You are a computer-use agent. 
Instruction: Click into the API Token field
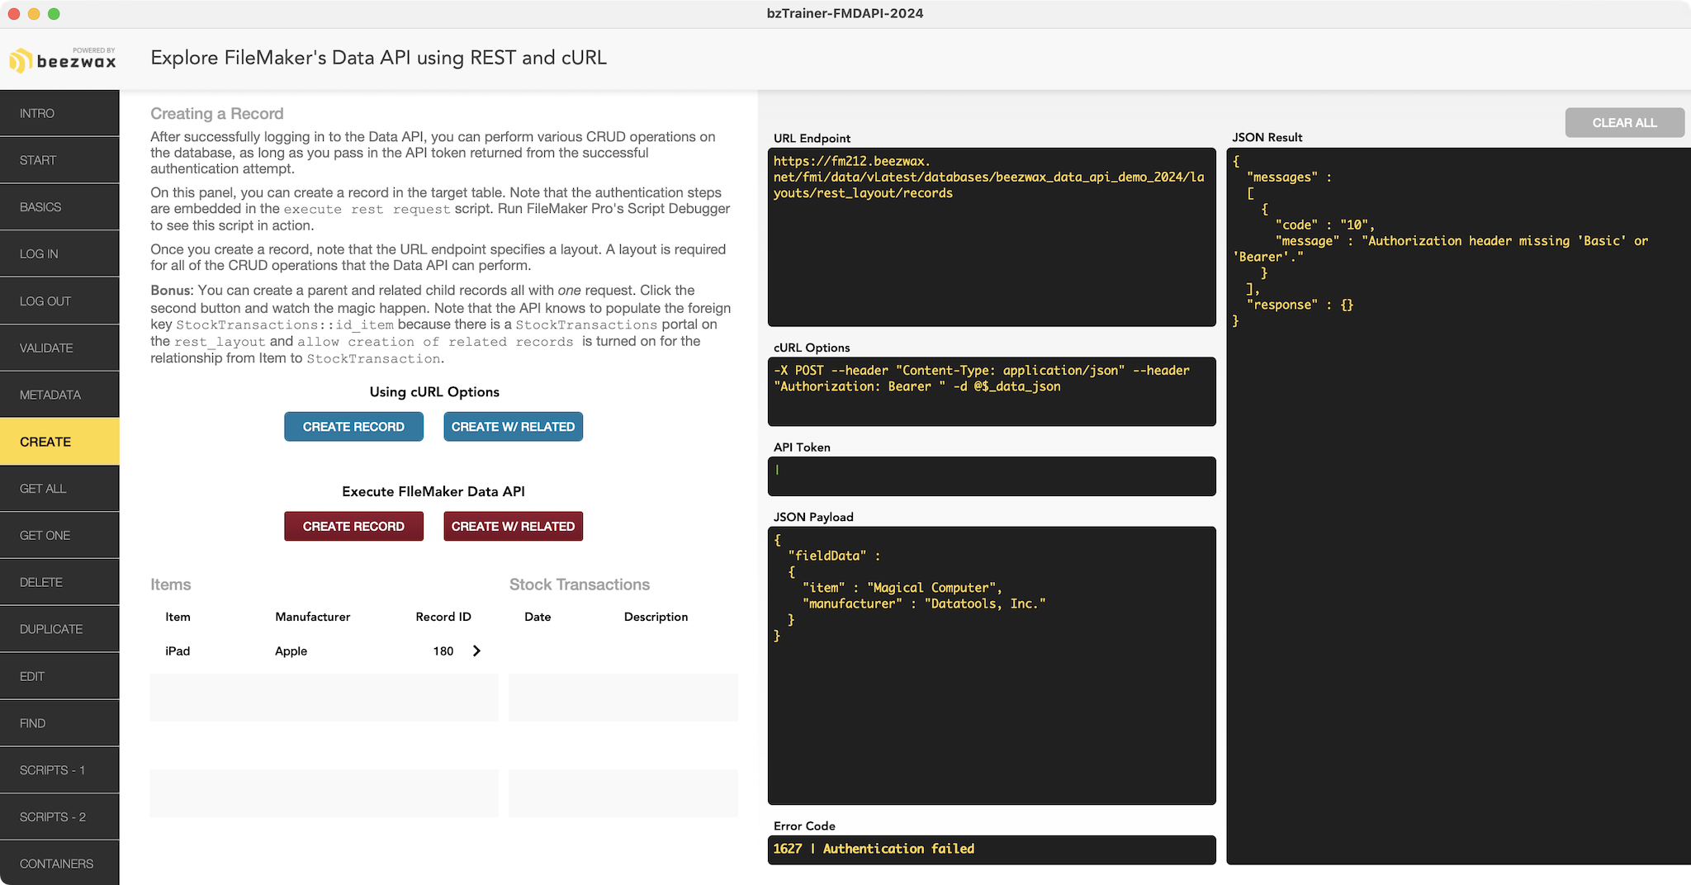point(991,476)
